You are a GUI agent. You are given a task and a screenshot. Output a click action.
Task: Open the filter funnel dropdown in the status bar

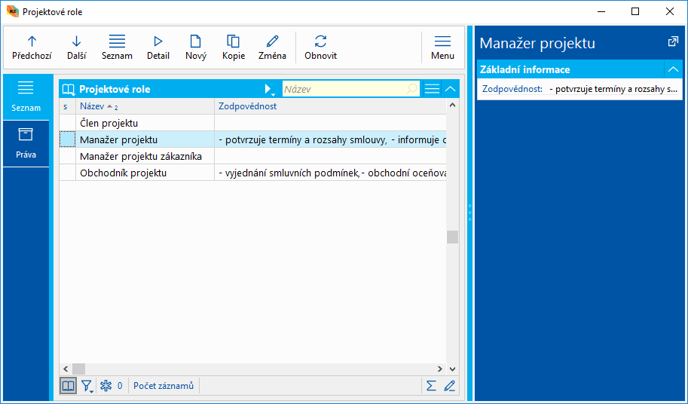87,386
